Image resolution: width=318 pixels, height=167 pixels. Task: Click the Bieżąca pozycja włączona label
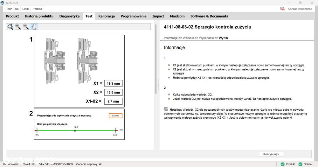point(52,124)
